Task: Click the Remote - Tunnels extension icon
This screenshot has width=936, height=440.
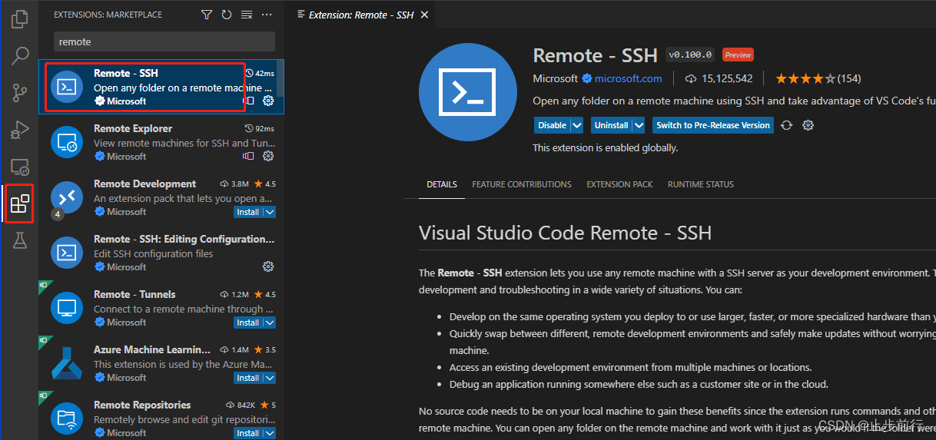Action: click(67, 308)
